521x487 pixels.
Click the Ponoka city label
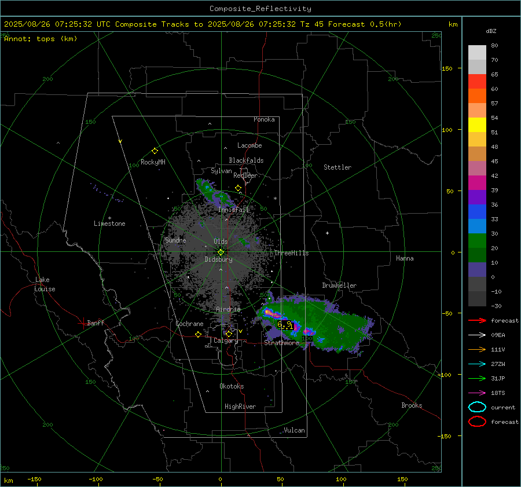(264, 119)
